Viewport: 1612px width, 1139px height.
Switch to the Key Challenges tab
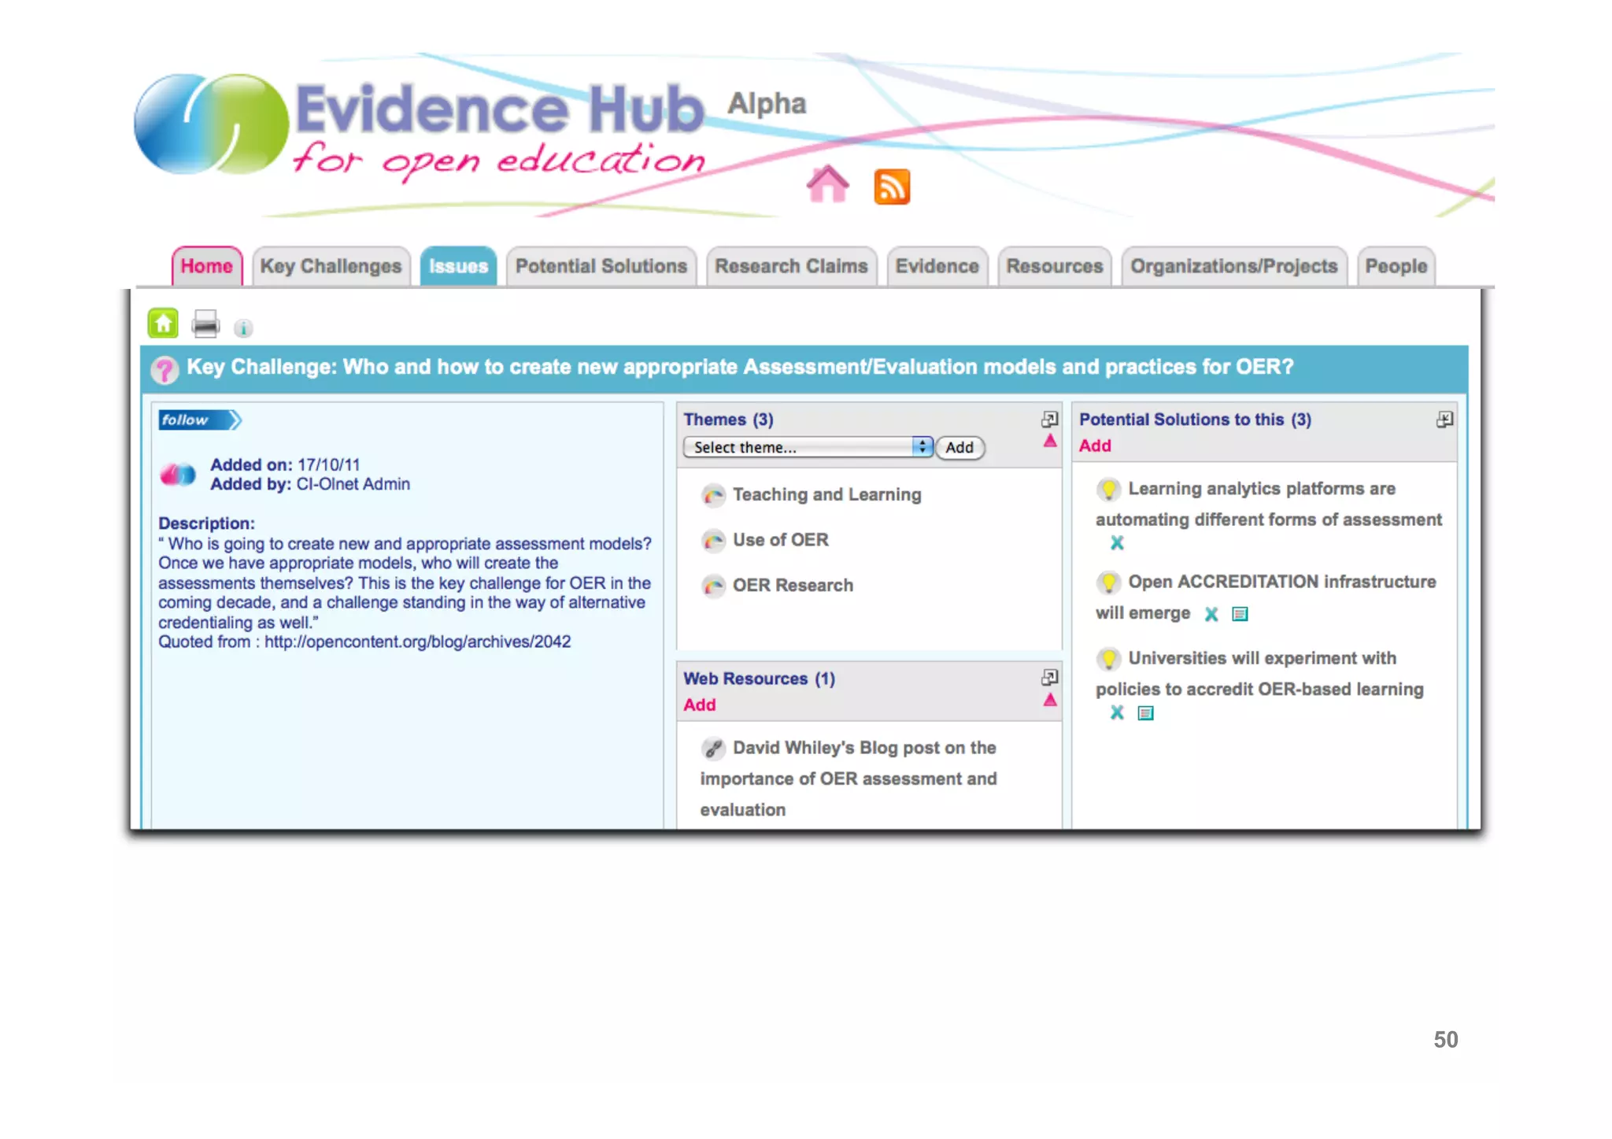pyautogui.click(x=331, y=267)
